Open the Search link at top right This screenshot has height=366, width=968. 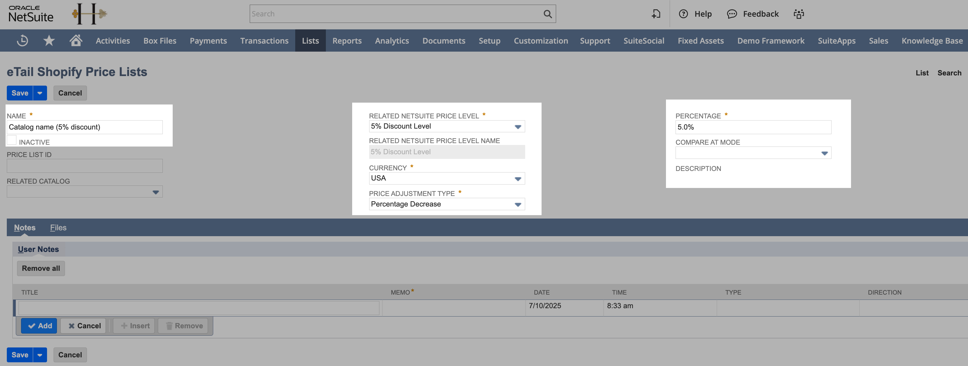tap(949, 73)
